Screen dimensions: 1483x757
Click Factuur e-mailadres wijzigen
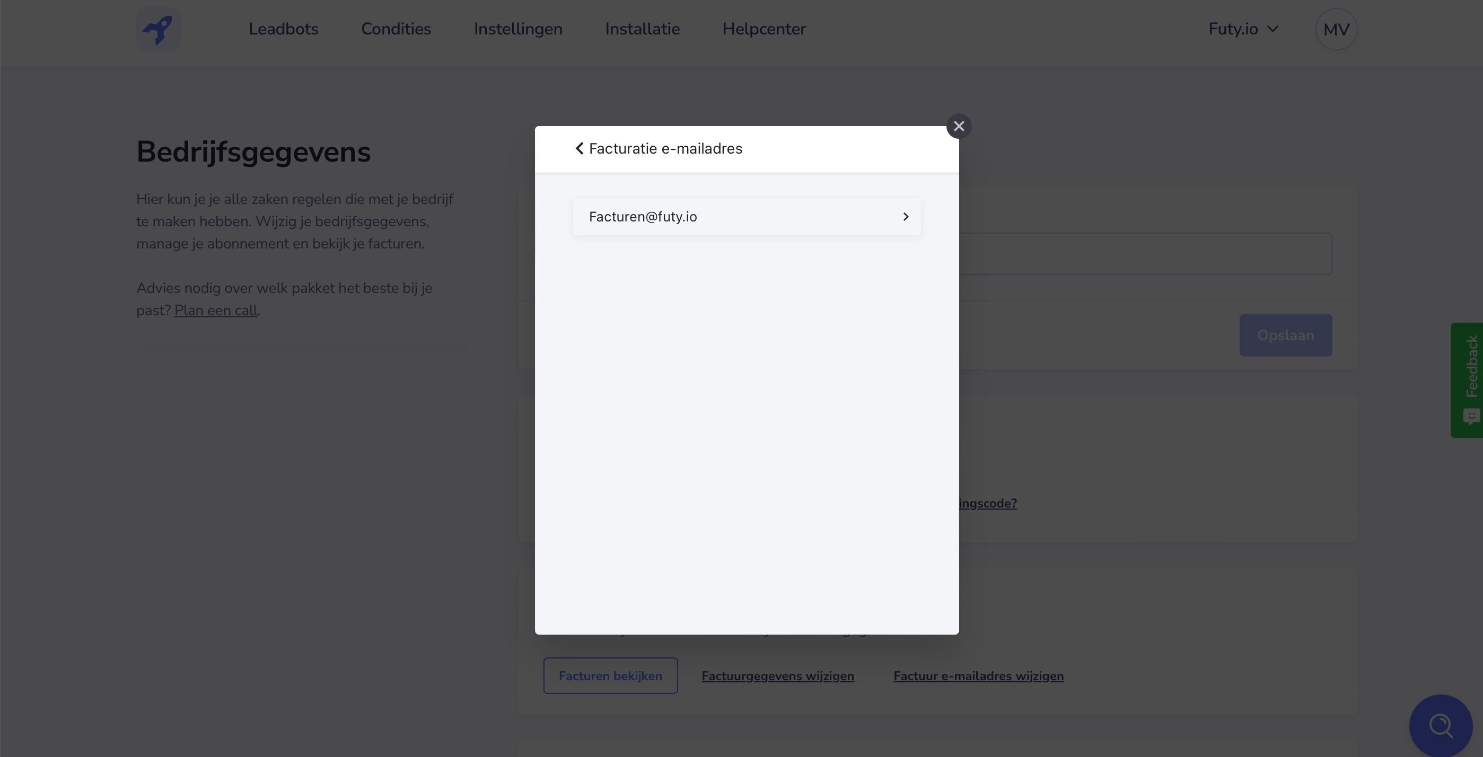coord(979,675)
